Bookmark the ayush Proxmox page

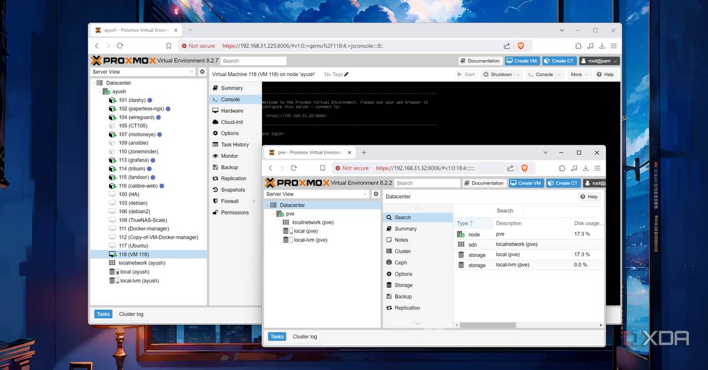click(169, 46)
